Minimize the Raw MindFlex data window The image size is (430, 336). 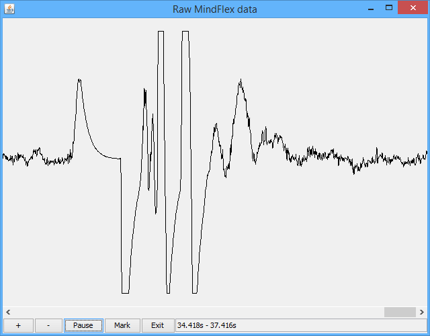pyautogui.click(x=371, y=8)
